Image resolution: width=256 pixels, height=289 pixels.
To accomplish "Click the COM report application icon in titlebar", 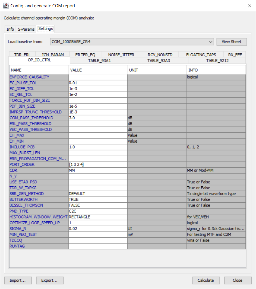I will coord(6,6).
